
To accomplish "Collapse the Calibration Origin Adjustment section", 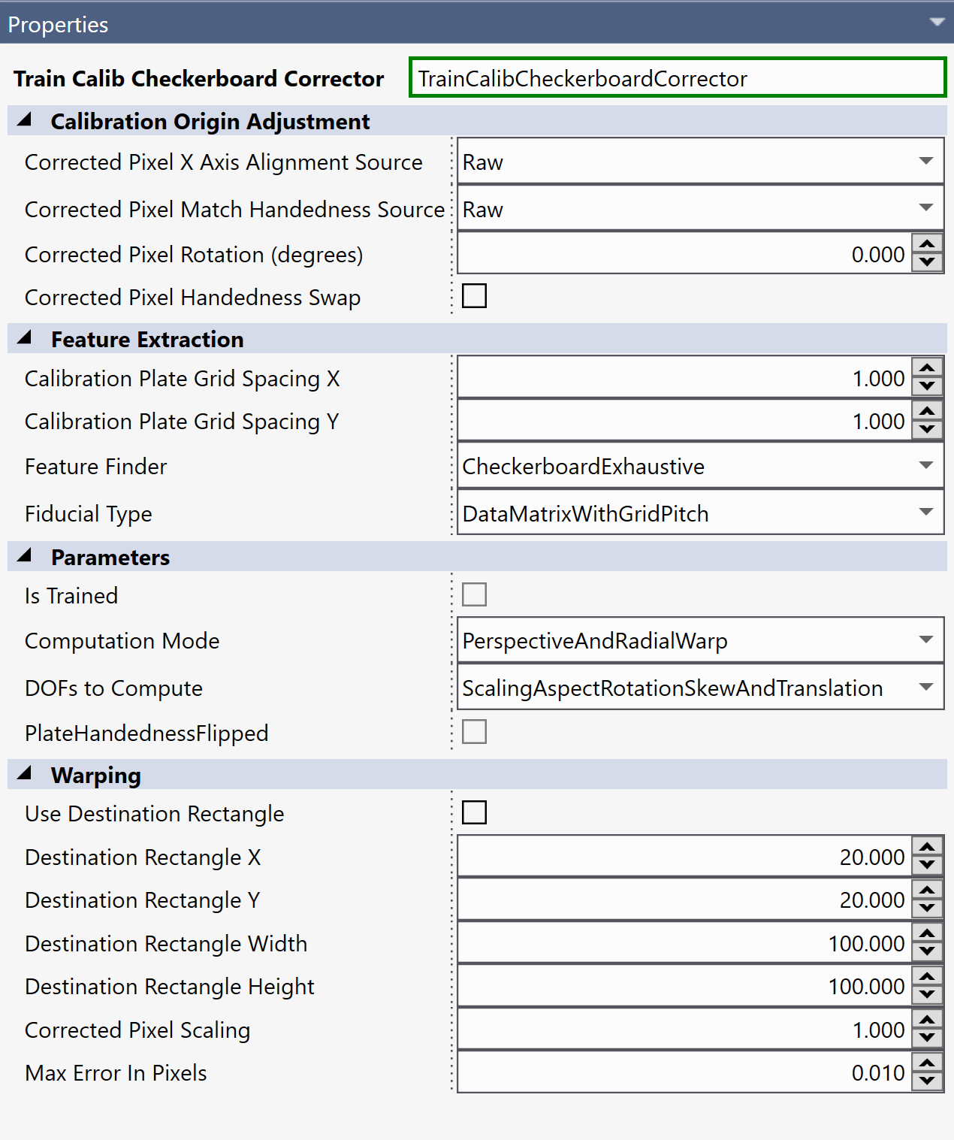I will [x=25, y=120].
